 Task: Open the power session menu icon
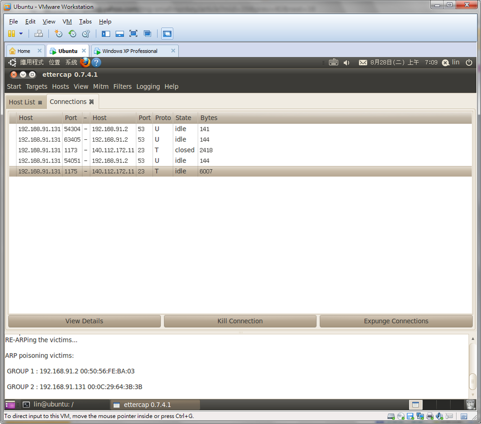[469, 62]
